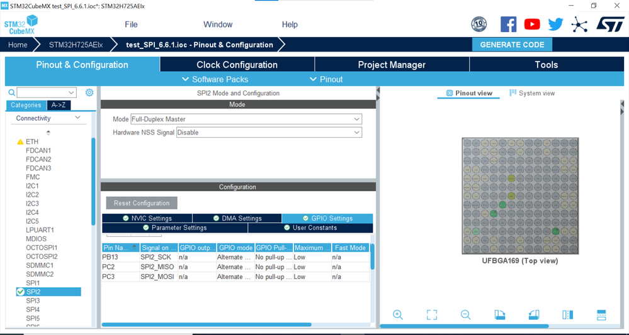Open DMA Settings tab
This screenshot has width=629, height=335.
pyautogui.click(x=237, y=218)
